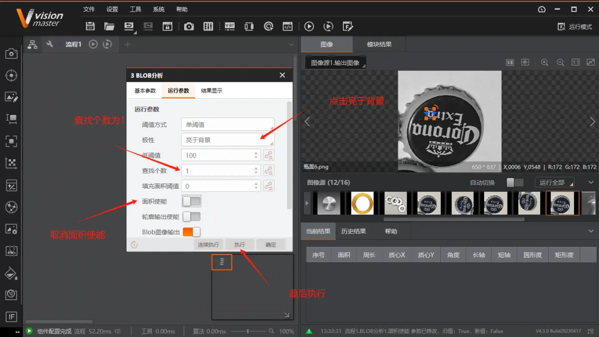
Task: Open global variables (var) icon
Action: 230,26
